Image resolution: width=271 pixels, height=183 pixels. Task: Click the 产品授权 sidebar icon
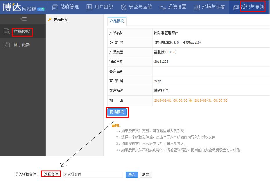point(7,31)
